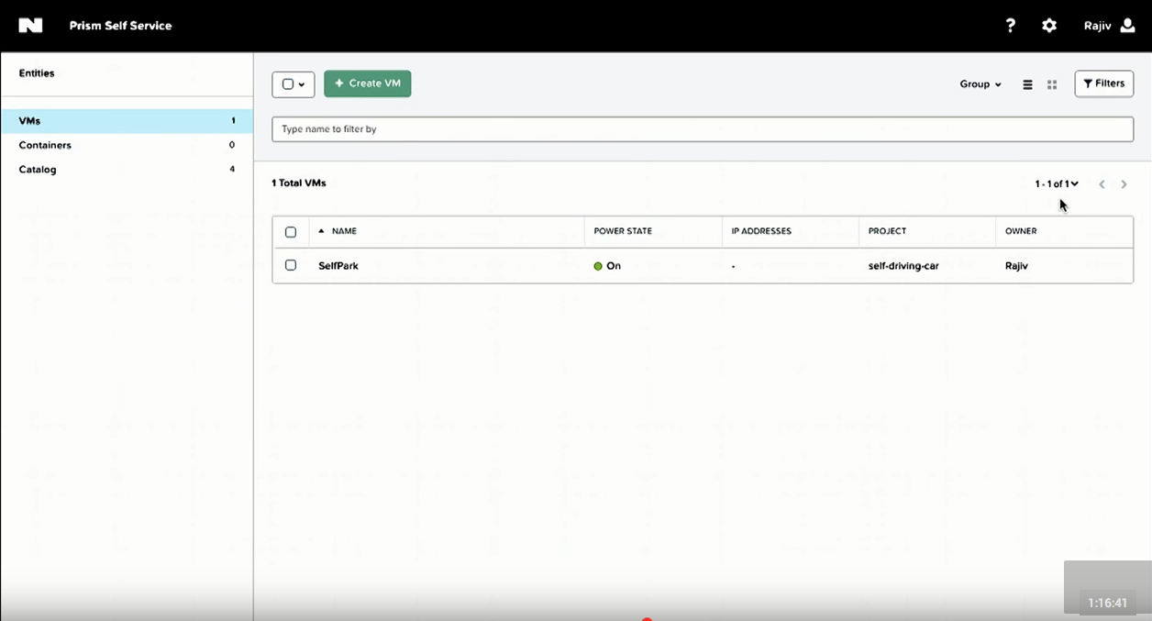Viewport: 1152px width, 621px height.
Task: Select Containers in the Entities sidebar
Action: (x=127, y=145)
